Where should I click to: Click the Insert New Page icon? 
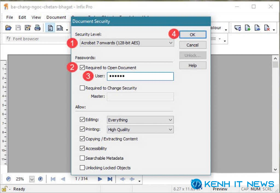pyautogui.click(x=247, y=28)
